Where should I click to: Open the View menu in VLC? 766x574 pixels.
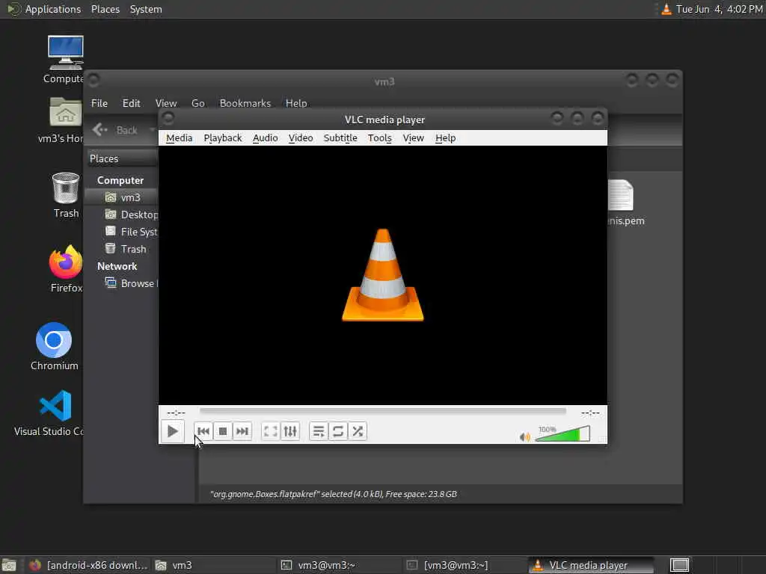coord(413,138)
